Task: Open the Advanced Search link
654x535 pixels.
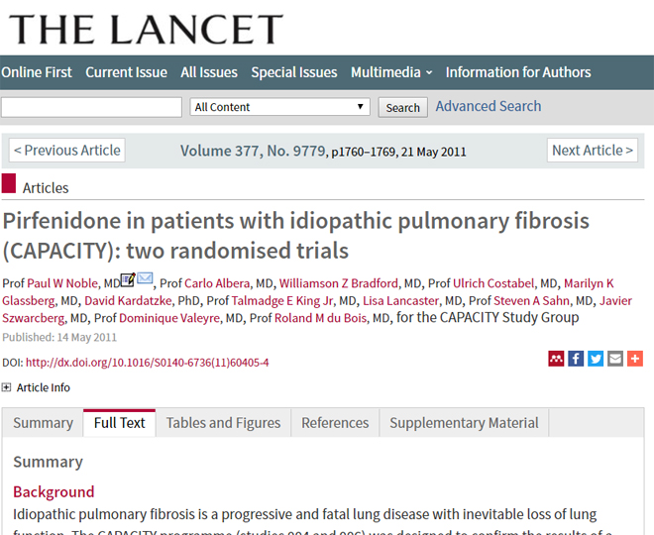Action: [x=489, y=106]
